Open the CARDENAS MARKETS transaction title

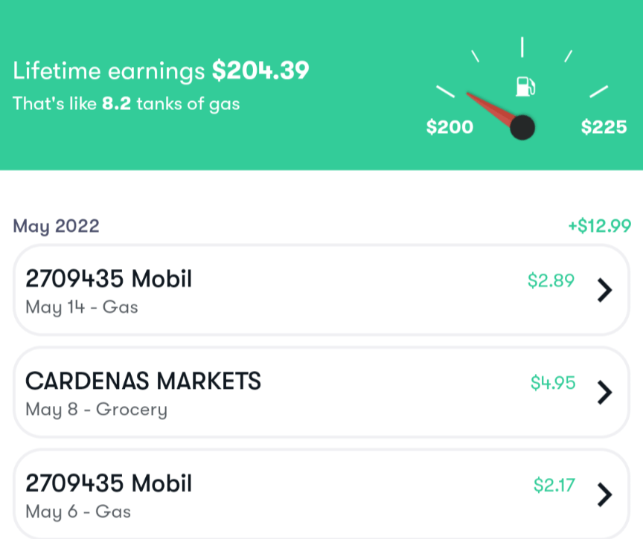[143, 381]
